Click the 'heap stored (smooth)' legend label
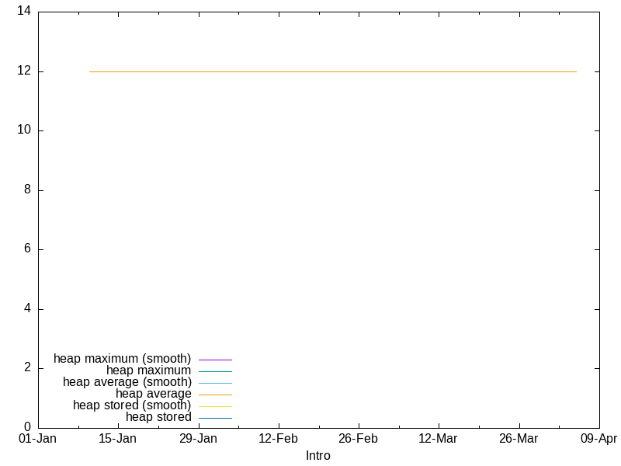Screen dimensions: 621x466 point(131,405)
